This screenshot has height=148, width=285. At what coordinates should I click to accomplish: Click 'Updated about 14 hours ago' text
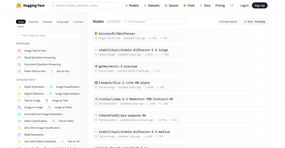[137, 120]
